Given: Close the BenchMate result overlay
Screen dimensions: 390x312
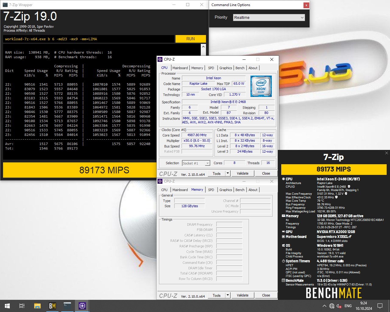Looking at the screenshot, I should (x=386, y=153).
